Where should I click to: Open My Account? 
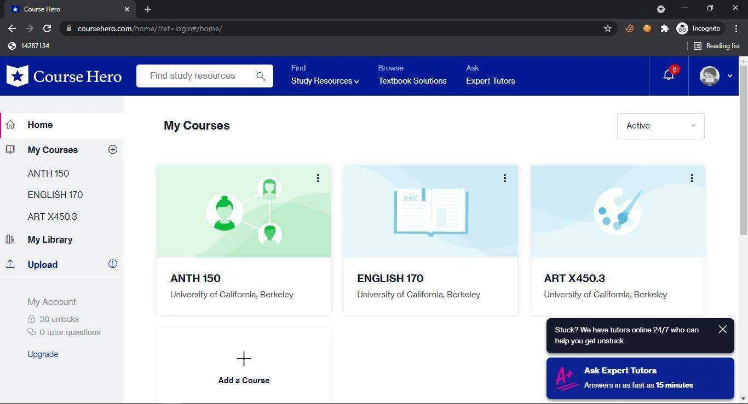pyautogui.click(x=51, y=302)
